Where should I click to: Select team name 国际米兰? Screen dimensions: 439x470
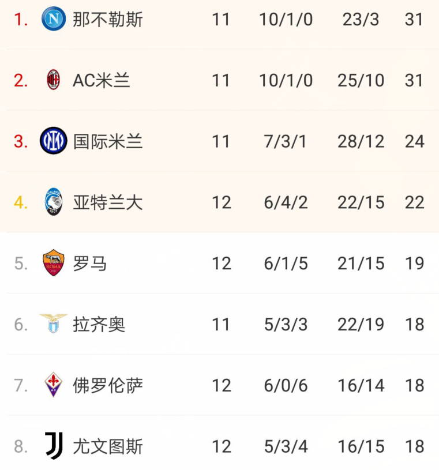pyautogui.click(x=108, y=141)
